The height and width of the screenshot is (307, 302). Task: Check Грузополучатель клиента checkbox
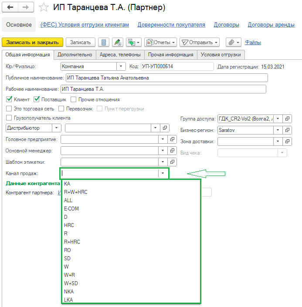tap(9, 118)
